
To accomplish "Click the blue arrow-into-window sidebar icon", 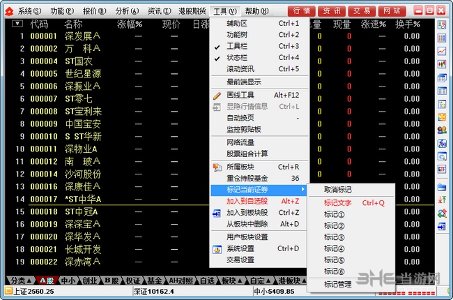I will 442,227.
